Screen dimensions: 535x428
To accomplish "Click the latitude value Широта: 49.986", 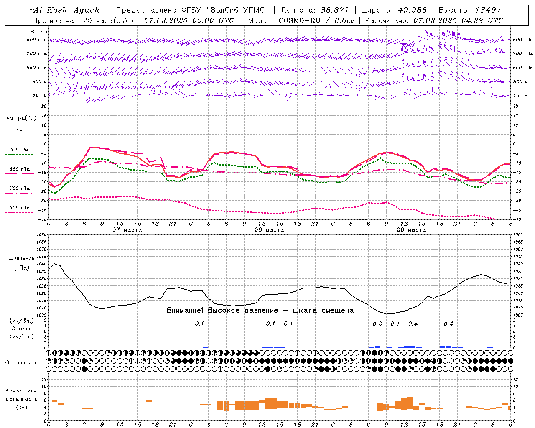I will click(x=394, y=10).
